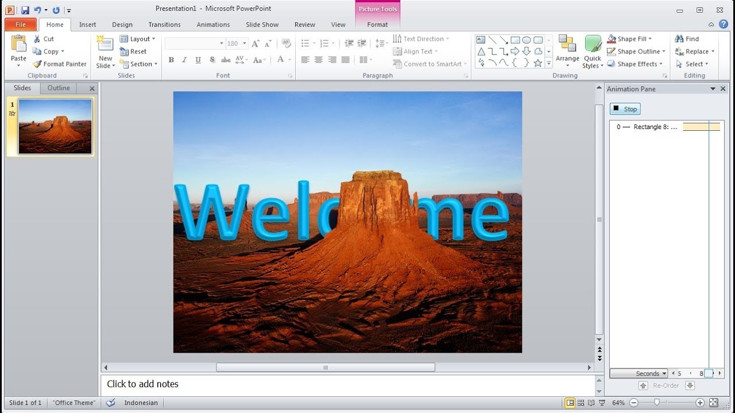This screenshot has width=735, height=413.
Task: Undo the last action
Action: coord(37,10)
